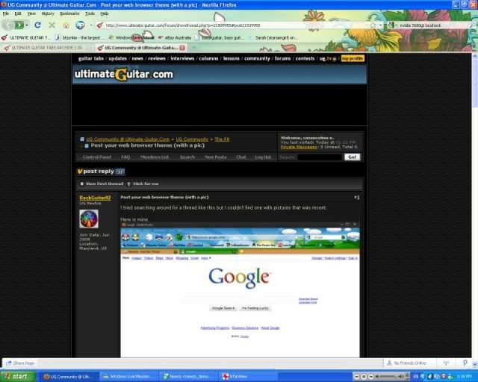Open the Windows Live Hotmail bookmark
This screenshot has width=478, height=382.
click(x=131, y=38)
